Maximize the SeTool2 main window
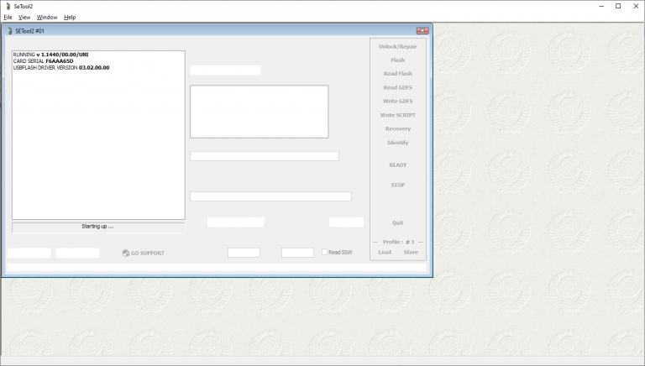645x366 pixels. (618, 6)
